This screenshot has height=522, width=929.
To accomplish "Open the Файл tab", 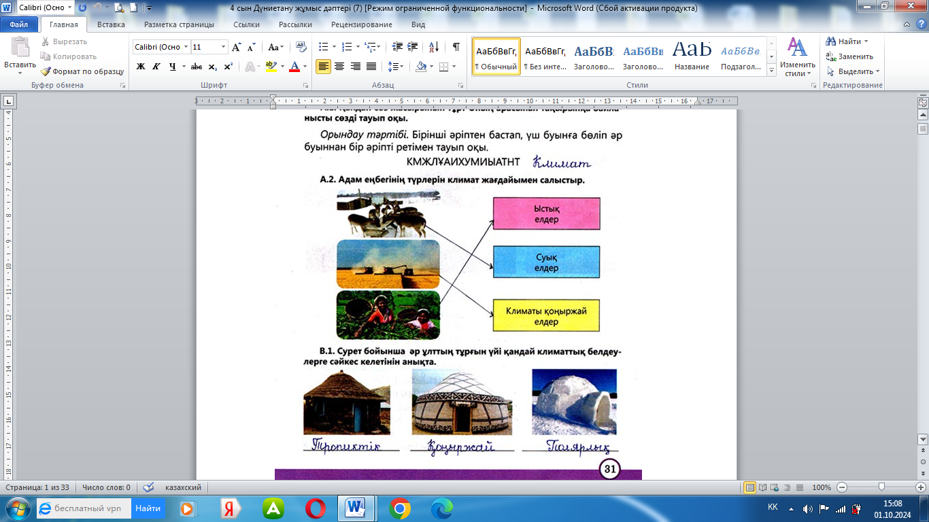I will 18,24.
